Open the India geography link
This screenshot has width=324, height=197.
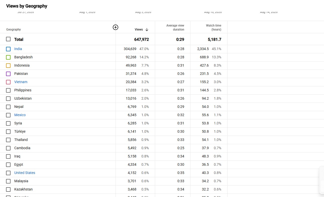pos(18,49)
